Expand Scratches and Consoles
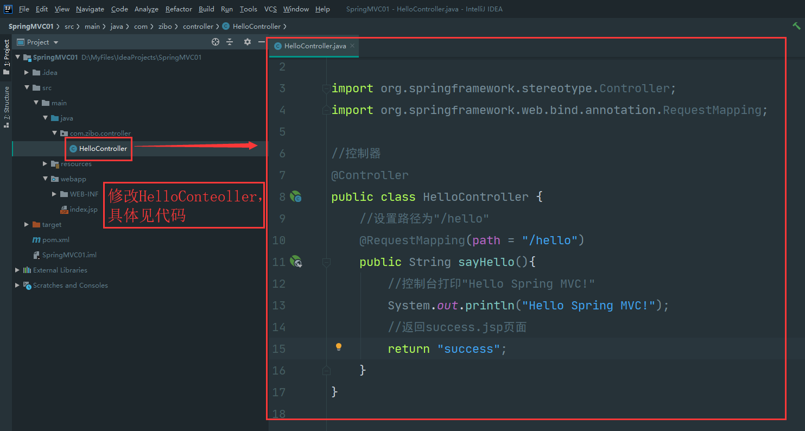 (x=18, y=285)
